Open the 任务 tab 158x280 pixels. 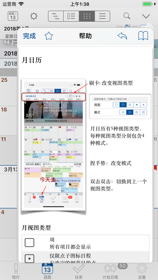(x=79, y=271)
